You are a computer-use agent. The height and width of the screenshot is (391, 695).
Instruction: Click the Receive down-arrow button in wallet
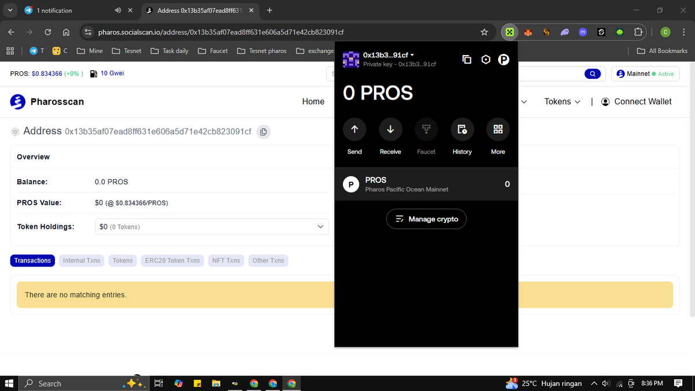(x=390, y=129)
